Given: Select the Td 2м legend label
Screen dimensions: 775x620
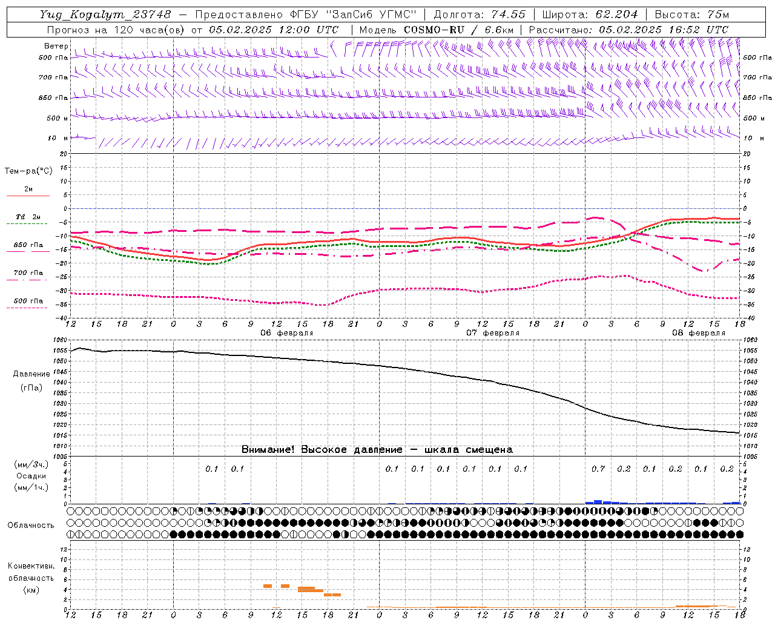Looking at the screenshot, I should [x=28, y=217].
